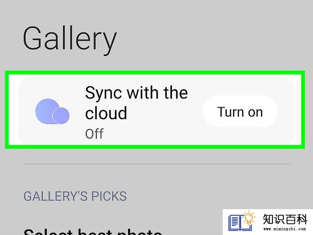
Task: Select the 'Sync with the cloud' title
Action: coord(136,103)
